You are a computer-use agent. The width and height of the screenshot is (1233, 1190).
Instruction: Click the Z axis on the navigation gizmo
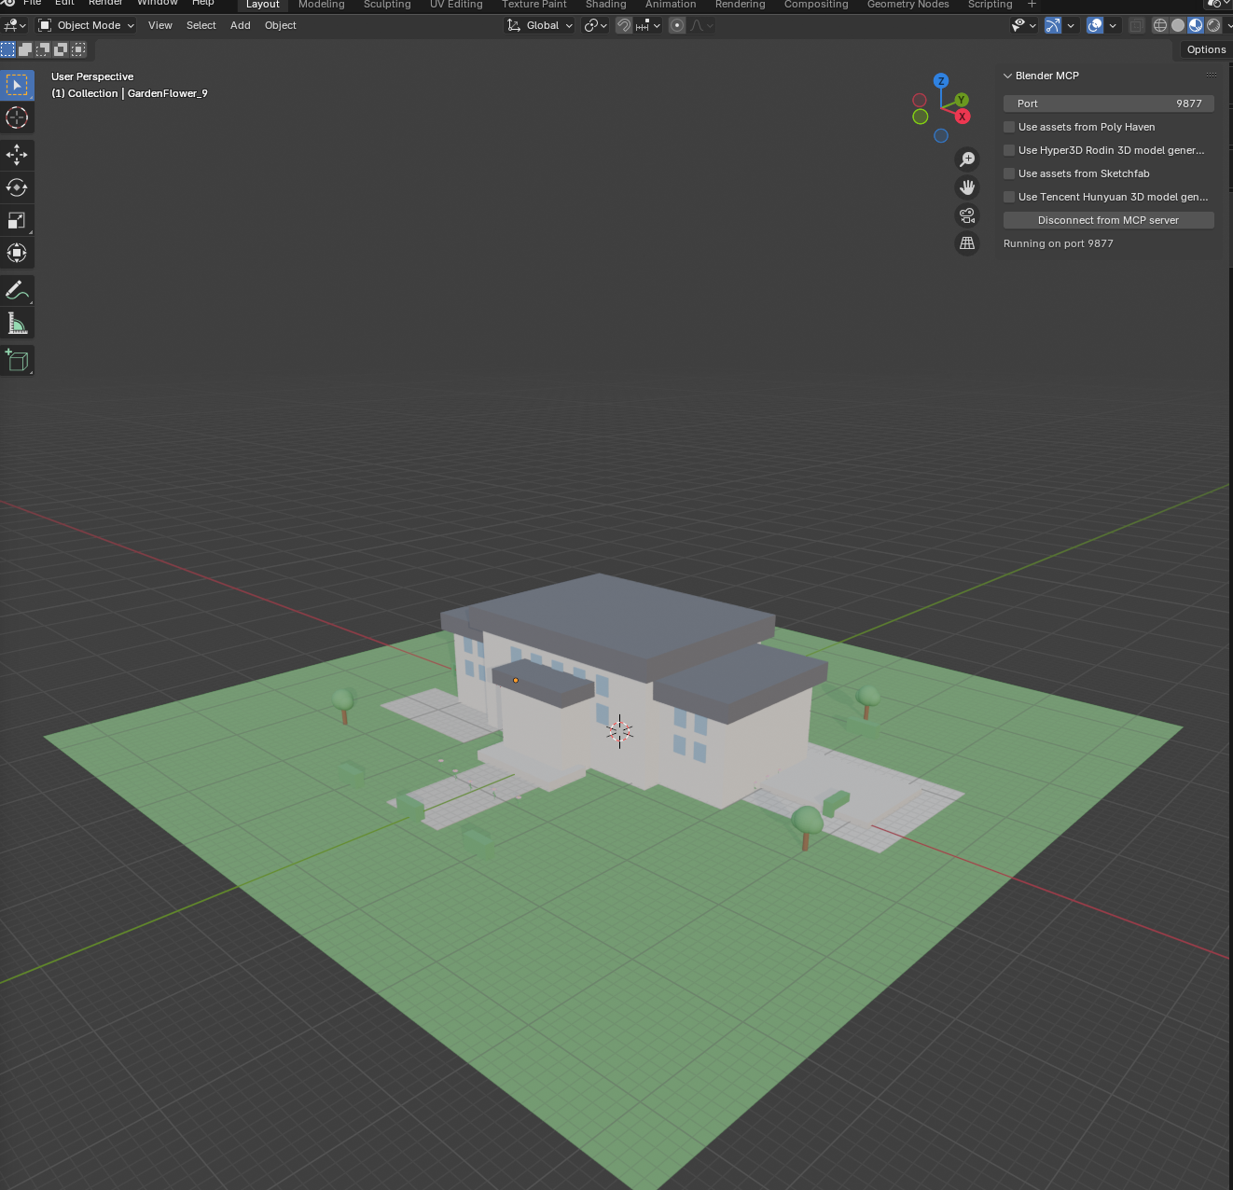[x=941, y=80]
